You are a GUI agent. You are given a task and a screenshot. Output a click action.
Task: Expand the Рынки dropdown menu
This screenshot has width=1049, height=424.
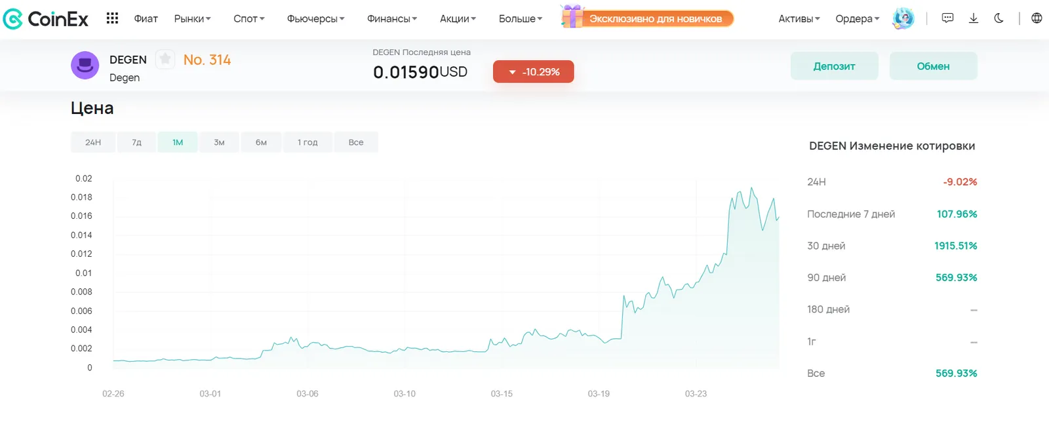[192, 19]
